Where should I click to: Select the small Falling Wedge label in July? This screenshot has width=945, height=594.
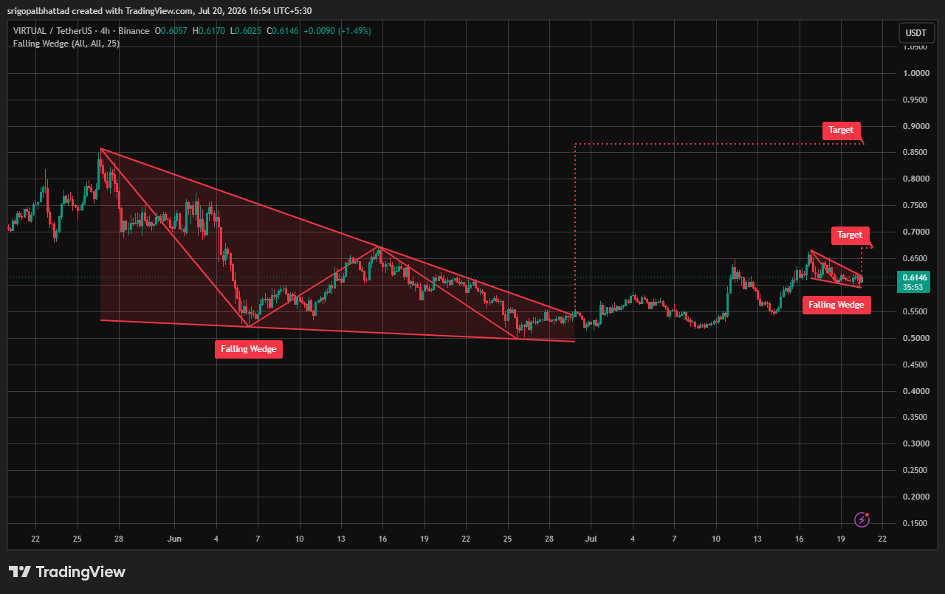tap(836, 304)
